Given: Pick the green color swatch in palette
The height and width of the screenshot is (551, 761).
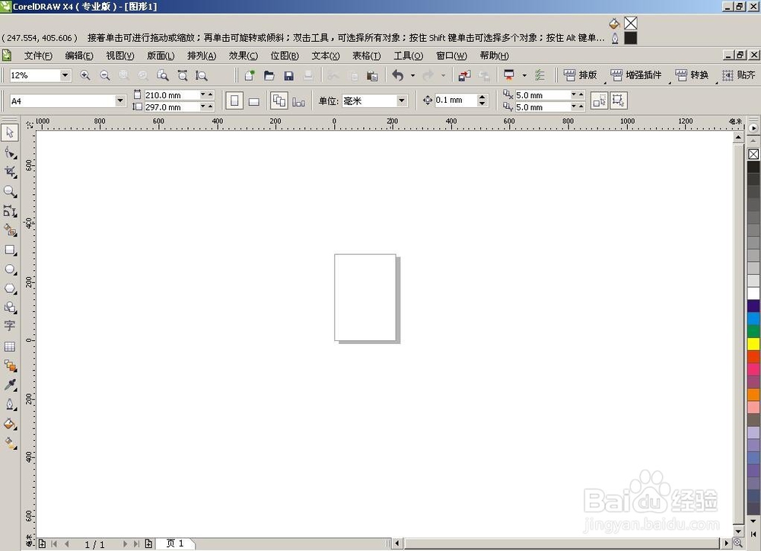Looking at the screenshot, I should click(753, 331).
